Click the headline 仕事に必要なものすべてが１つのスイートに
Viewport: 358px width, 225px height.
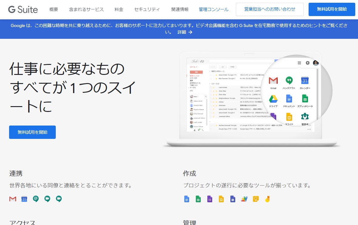coord(73,88)
